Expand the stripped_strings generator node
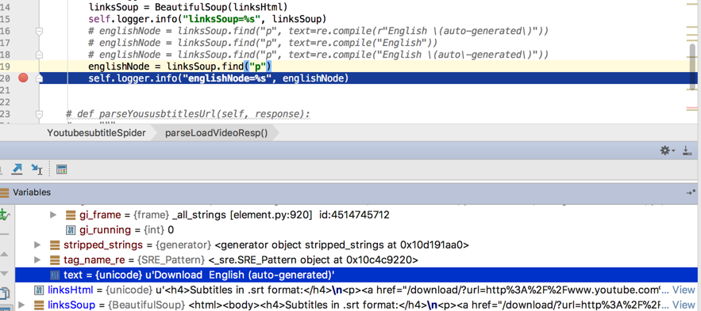This screenshot has height=311, width=701. pos(38,245)
